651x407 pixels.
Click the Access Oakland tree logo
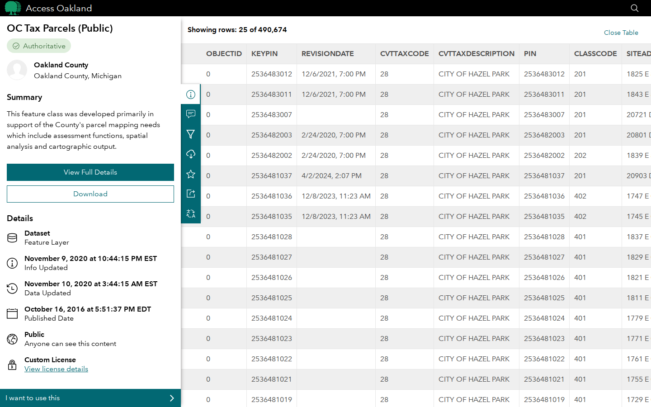tap(13, 8)
